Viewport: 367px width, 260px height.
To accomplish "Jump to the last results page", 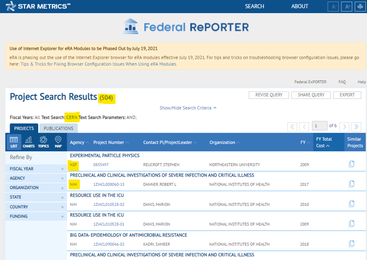I will coord(356,127).
